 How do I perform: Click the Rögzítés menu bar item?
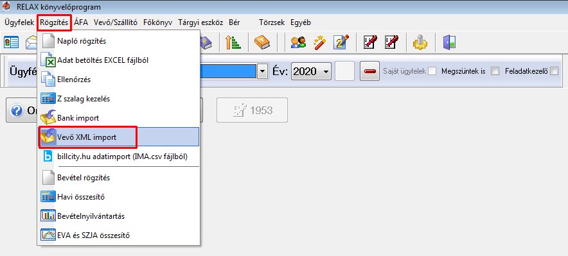tap(54, 22)
